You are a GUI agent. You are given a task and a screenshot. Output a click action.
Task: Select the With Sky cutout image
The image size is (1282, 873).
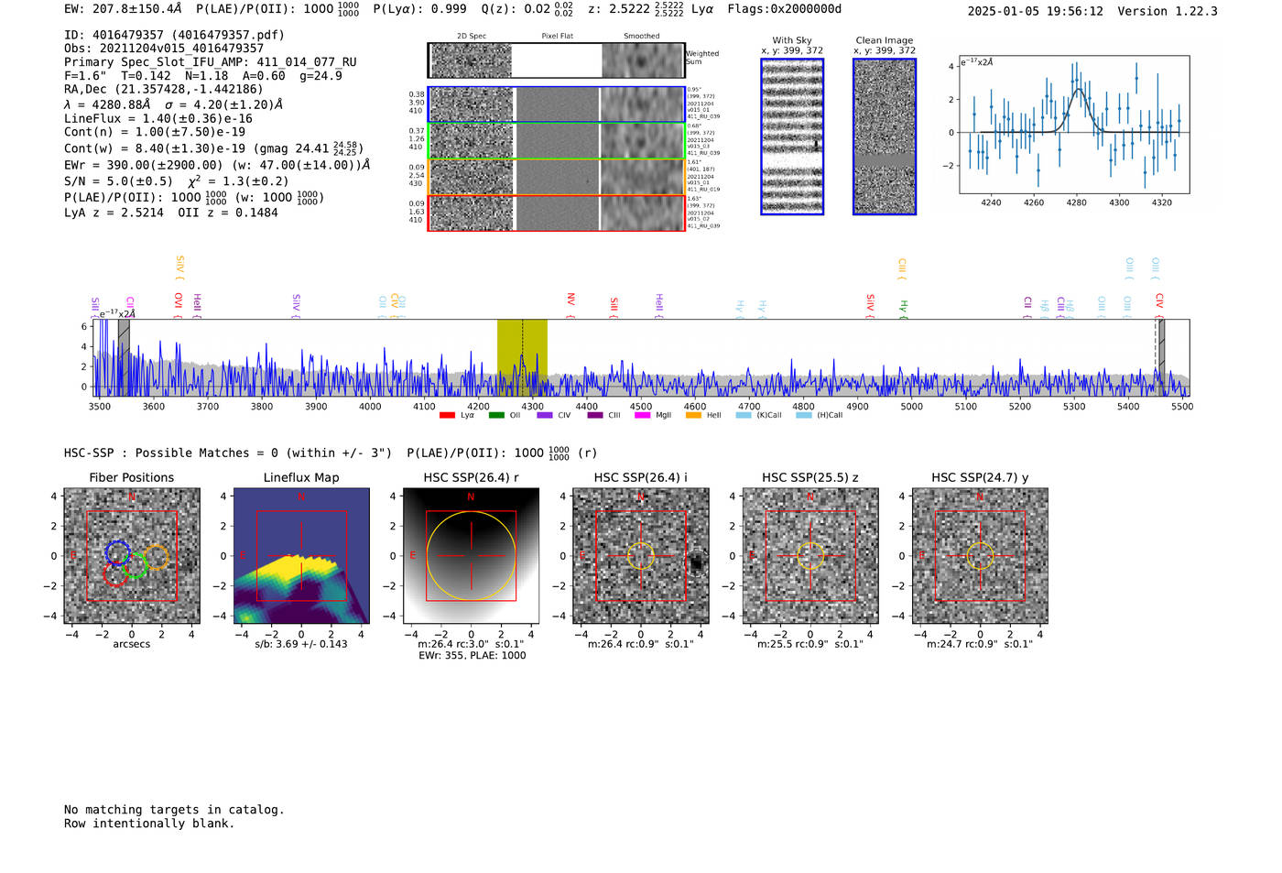coord(792,136)
